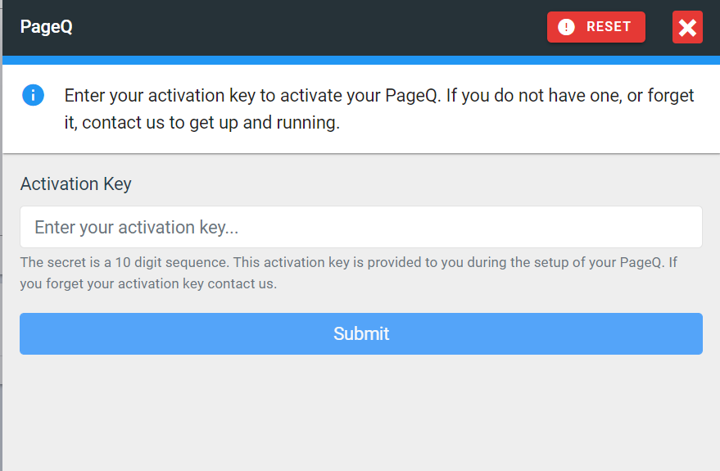The image size is (720, 471).
Task: Click the blue stripe below the header
Action: pos(360,60)
